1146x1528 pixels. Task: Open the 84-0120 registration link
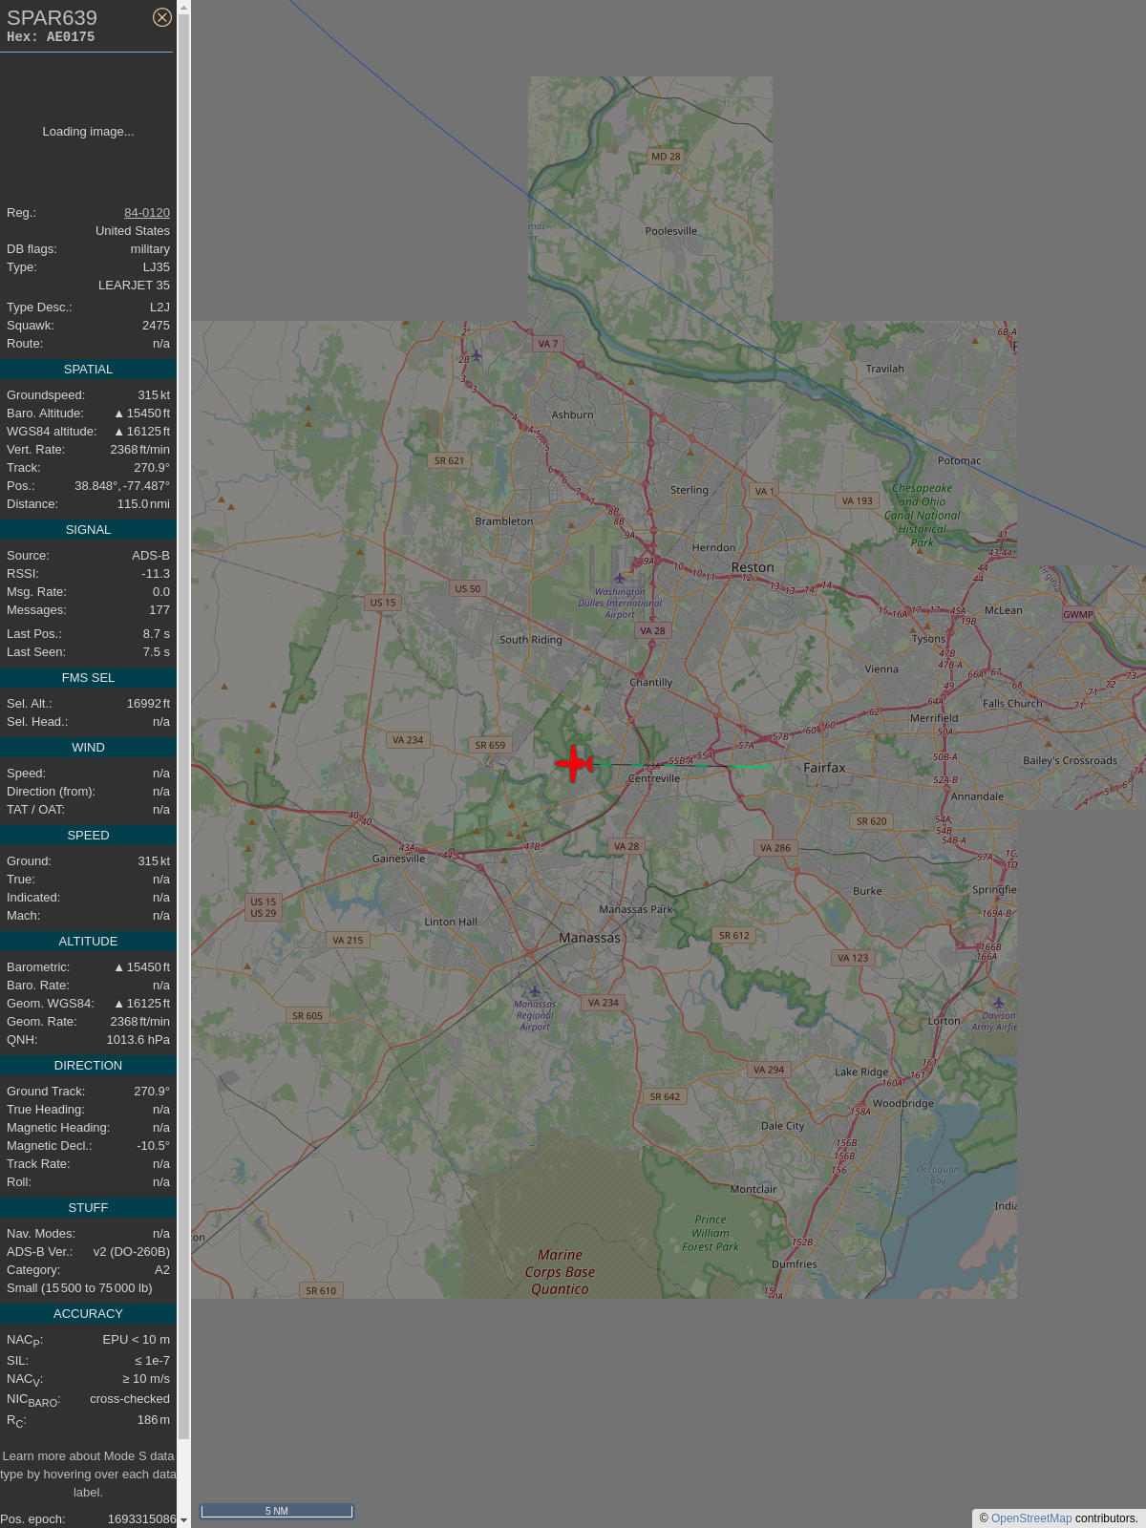pyautogui.click(x=147, y=213)
